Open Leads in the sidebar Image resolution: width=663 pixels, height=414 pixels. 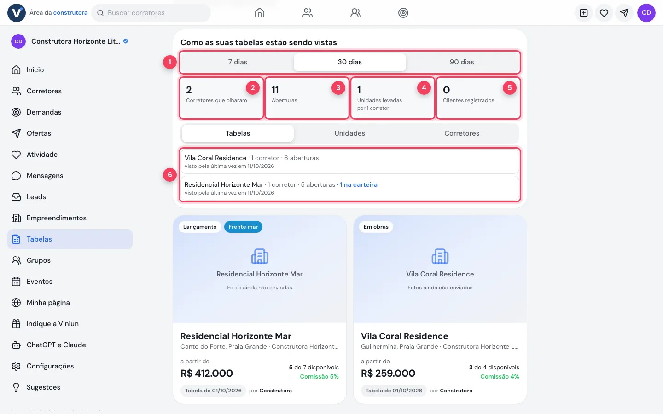point(70,197)
